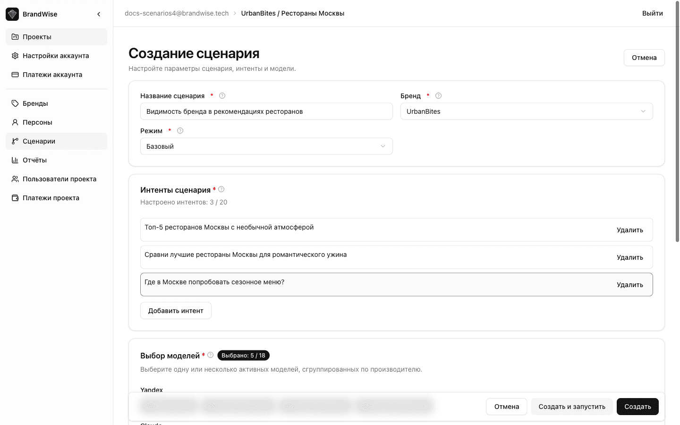680x425 pixels.
Task: Click the tag icon beside Бренды
Action: (15, 103)
